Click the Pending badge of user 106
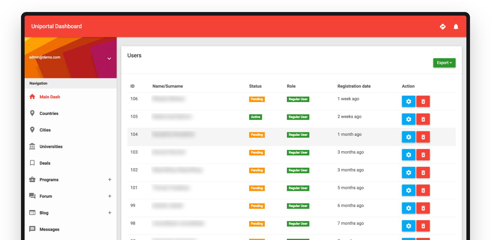Image resolution: width=491 pixels, height=240 pixels. point(257,99)
